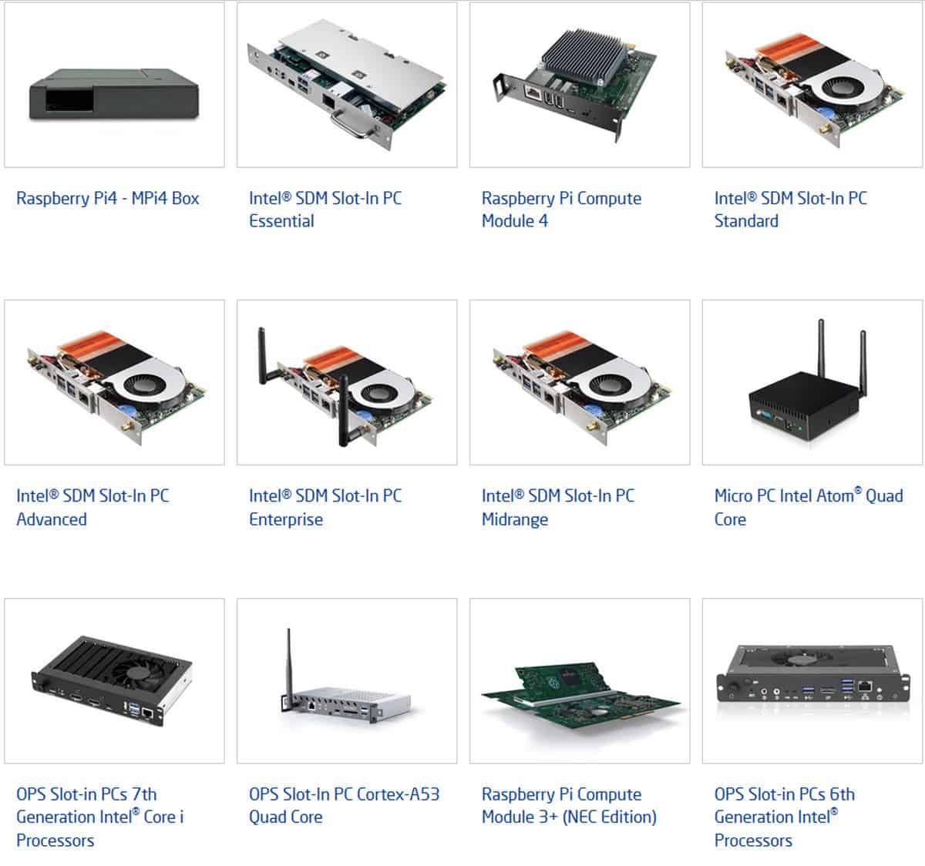Select the SDM Enterprise image with antennas
The image size is (925, 866).
tap(347, 382)
